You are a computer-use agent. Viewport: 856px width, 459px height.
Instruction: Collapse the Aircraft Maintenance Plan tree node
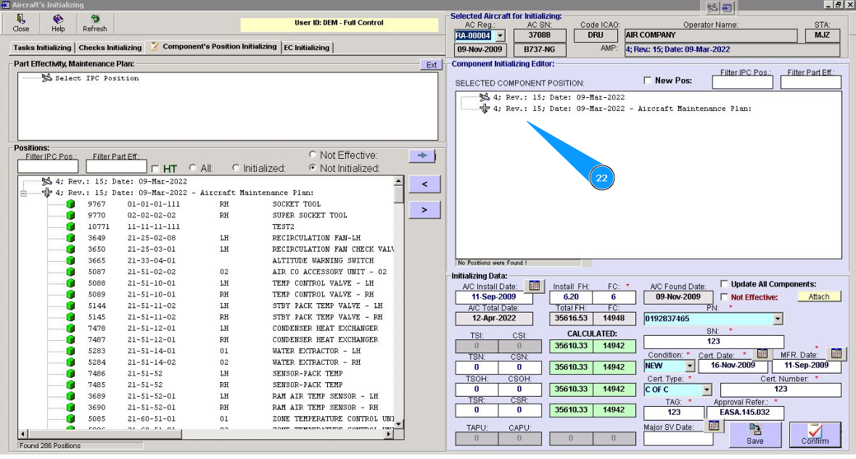pyautogui.click(x=24, y=193)
